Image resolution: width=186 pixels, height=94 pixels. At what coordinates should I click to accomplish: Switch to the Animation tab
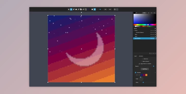(x=141, y=56)
